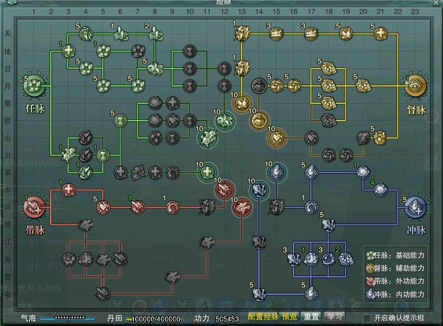Click the red swirl node on 带脉
Image resolution: width=443 pixels, height=326 pixels.
click(x=172, y=208)
